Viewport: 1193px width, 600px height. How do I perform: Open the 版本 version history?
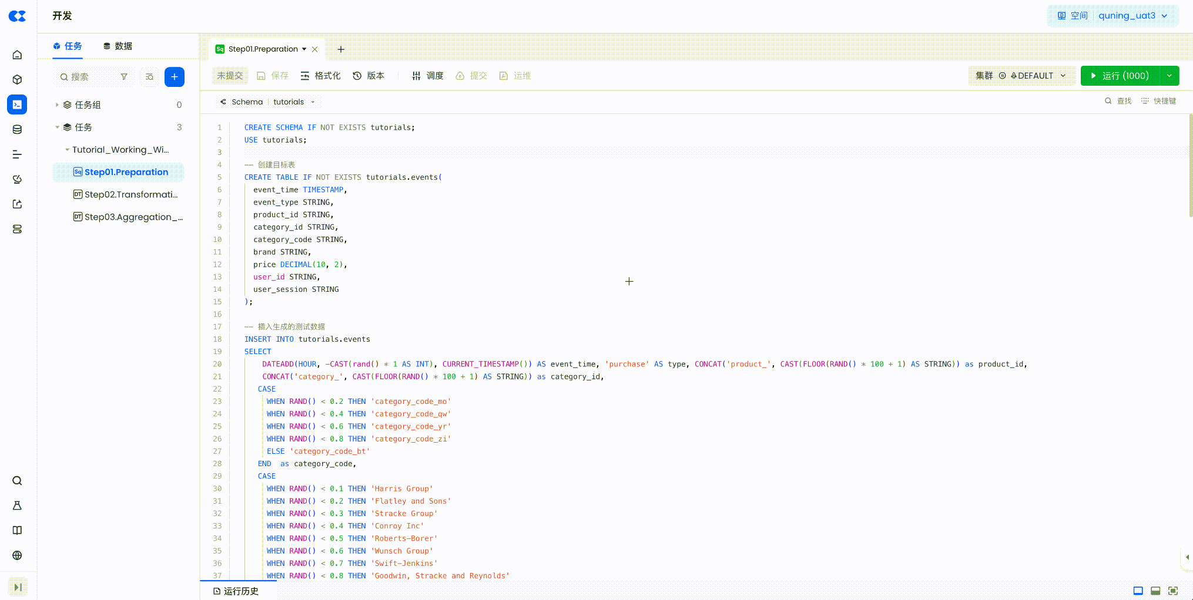368,76
